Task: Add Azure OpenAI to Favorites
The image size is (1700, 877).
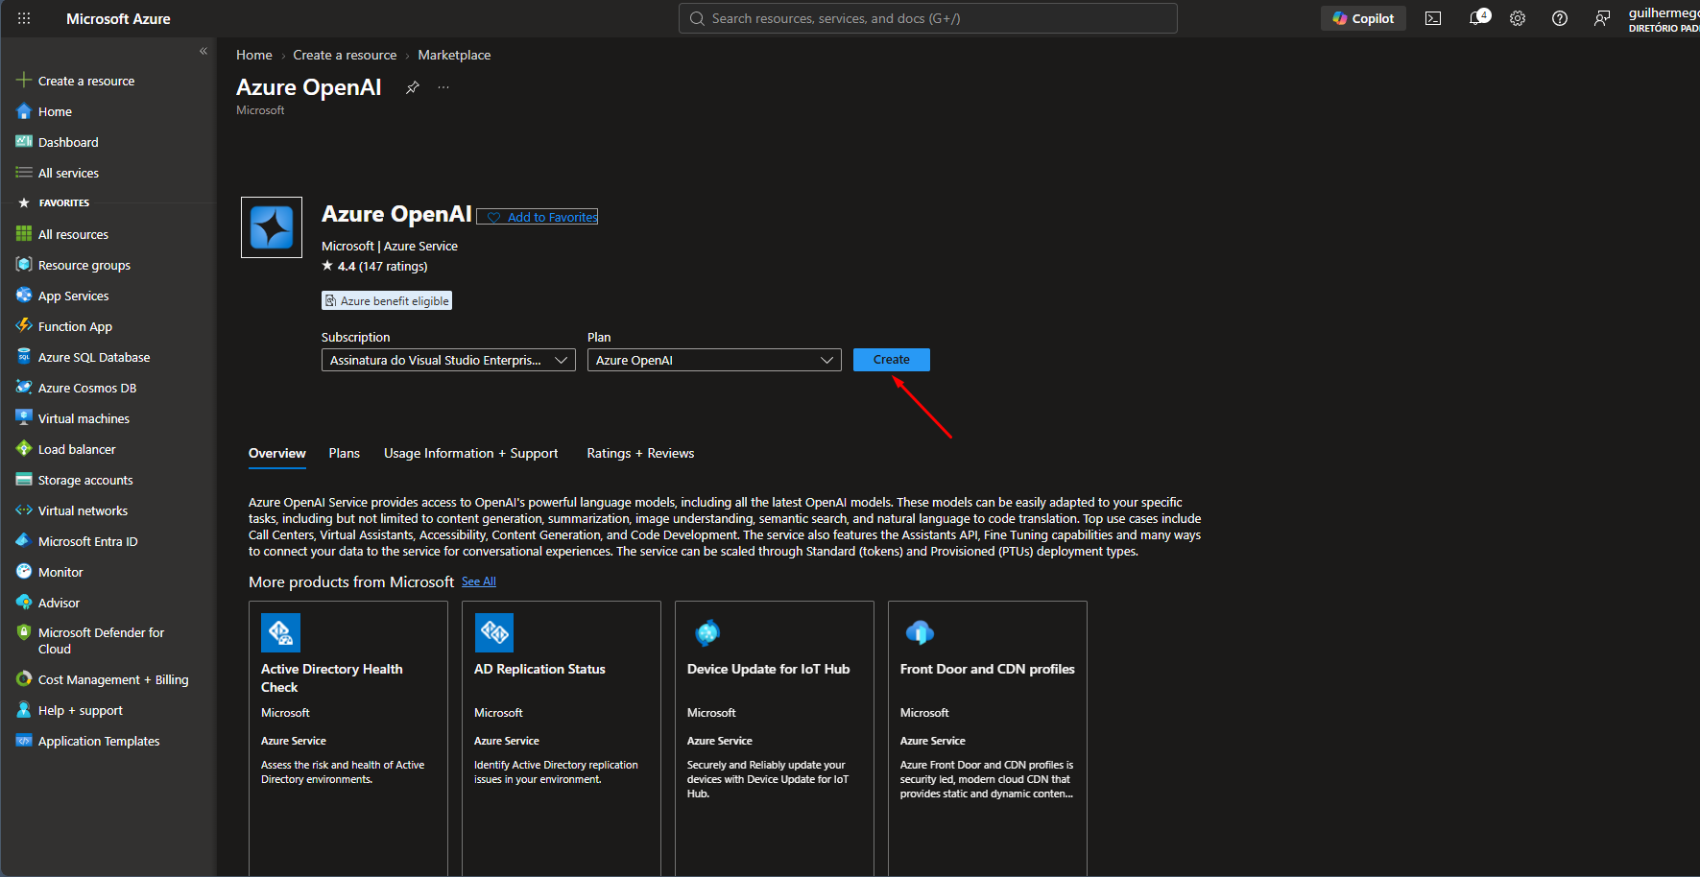Action: pos(538,217)
